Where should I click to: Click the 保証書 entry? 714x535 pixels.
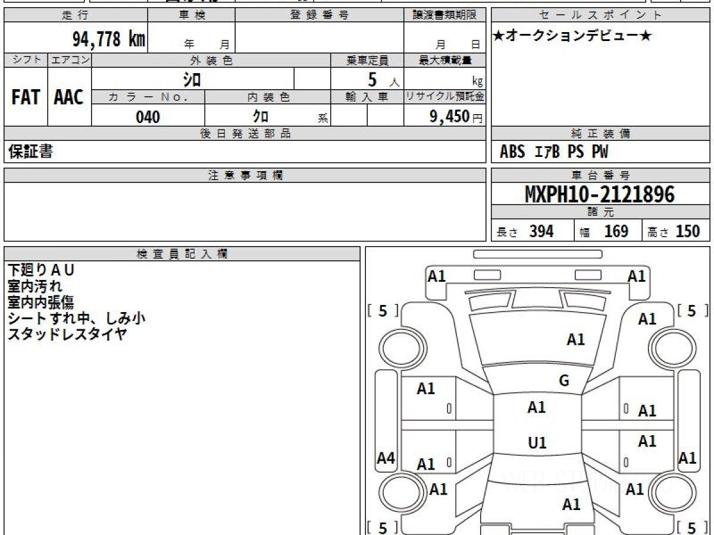coord(30,152)
